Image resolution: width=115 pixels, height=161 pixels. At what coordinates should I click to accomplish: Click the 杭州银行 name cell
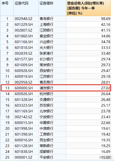(x=46, y=94)
